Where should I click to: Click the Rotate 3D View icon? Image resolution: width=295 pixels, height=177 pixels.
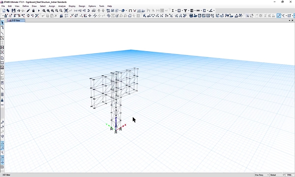click(x=88, y=11)
